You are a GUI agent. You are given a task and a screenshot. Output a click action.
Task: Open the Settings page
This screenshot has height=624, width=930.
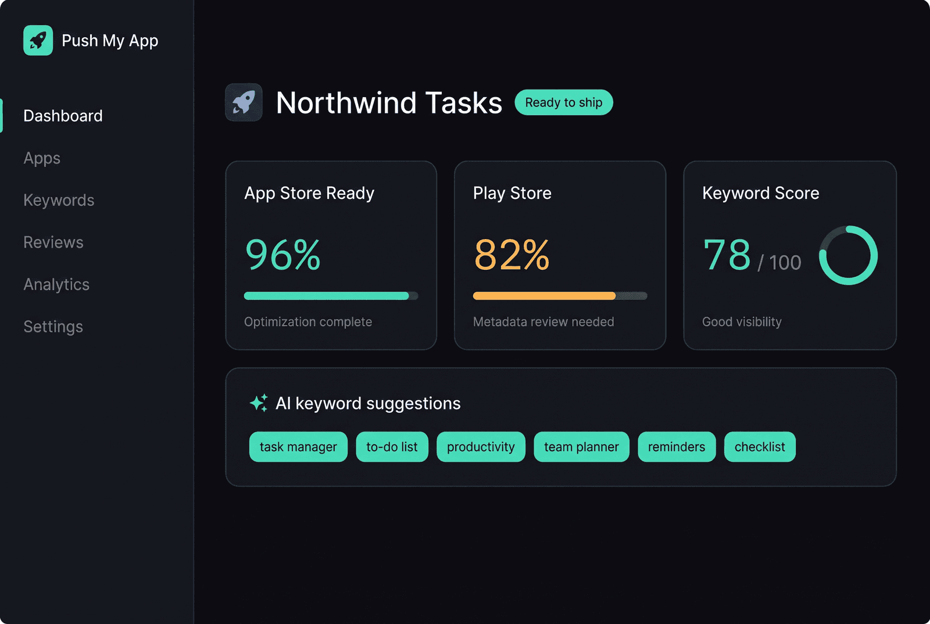53,327
